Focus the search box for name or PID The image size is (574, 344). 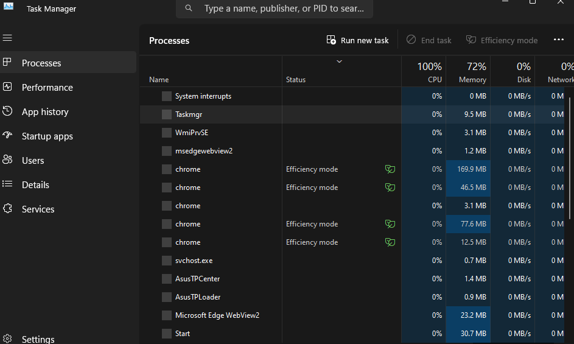(275, 9)
